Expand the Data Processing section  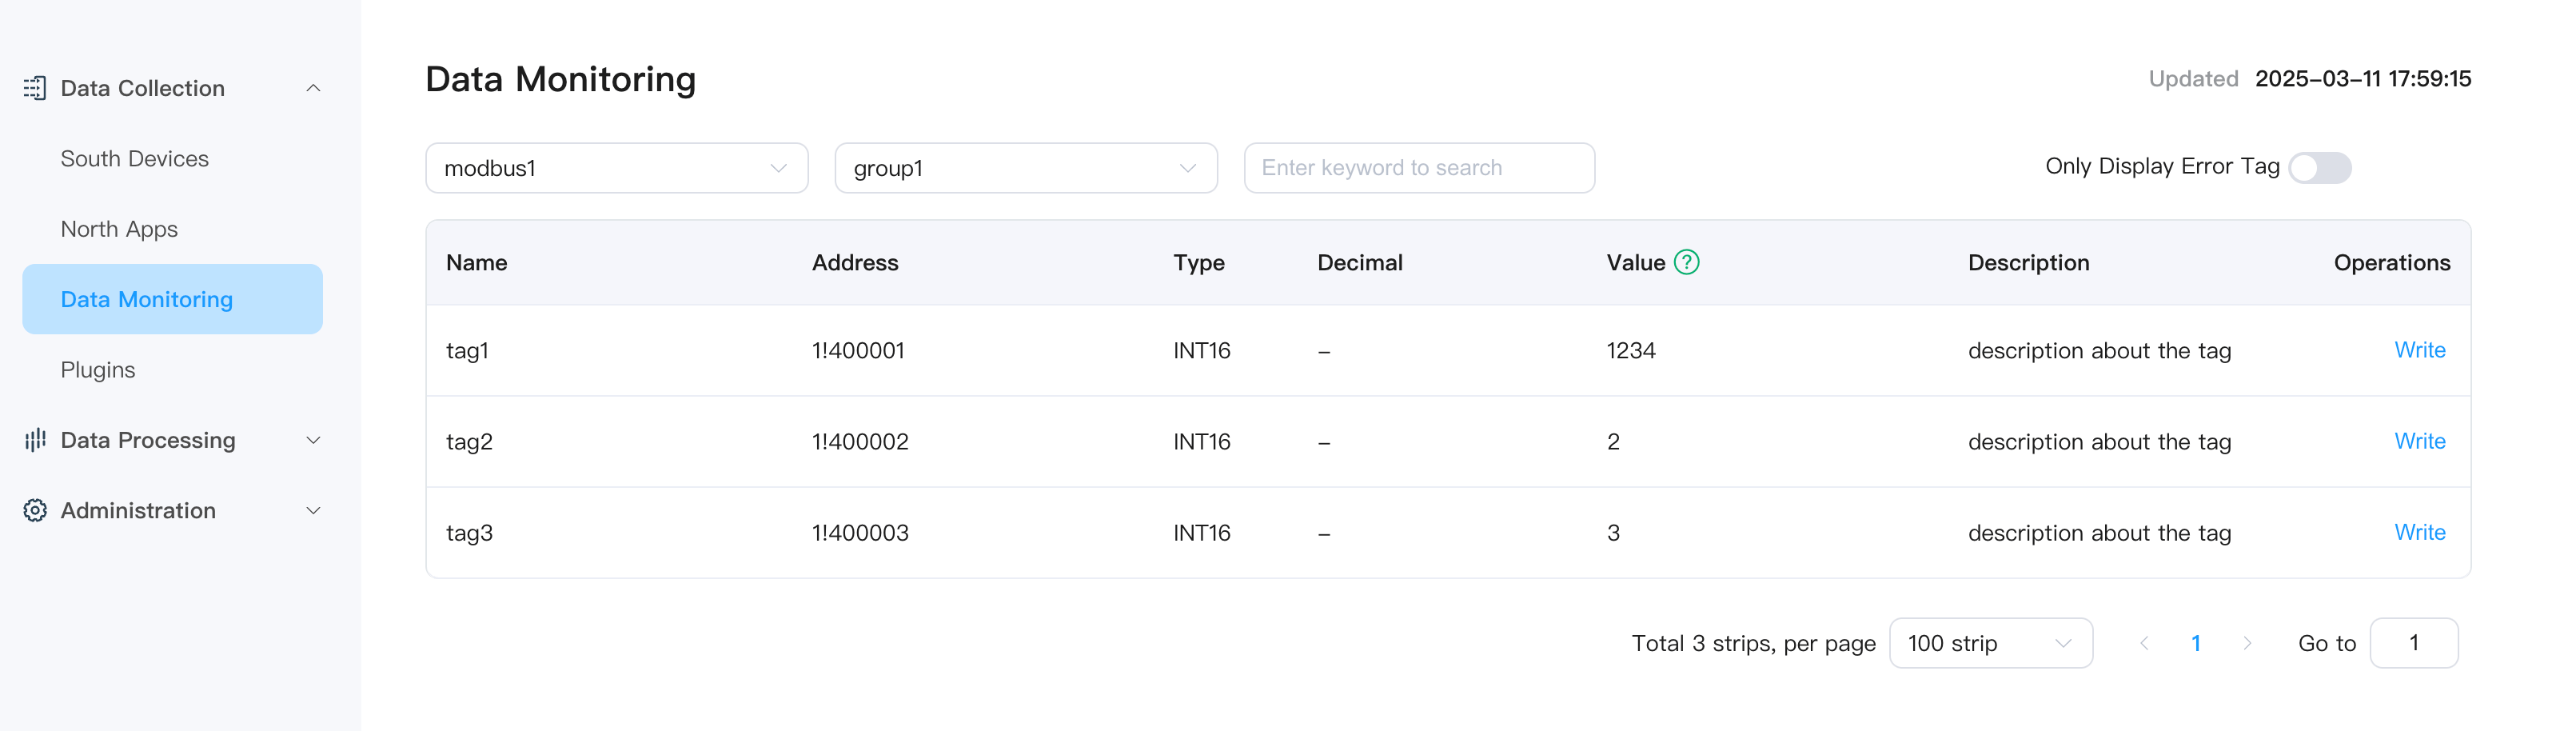[x=313, y=440]
